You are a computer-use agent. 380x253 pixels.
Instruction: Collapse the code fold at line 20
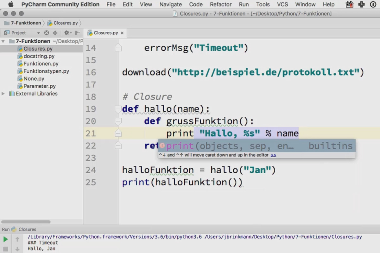point(118,121)
